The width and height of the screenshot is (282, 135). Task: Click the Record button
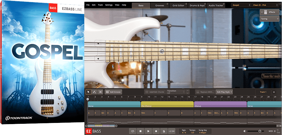156,131
